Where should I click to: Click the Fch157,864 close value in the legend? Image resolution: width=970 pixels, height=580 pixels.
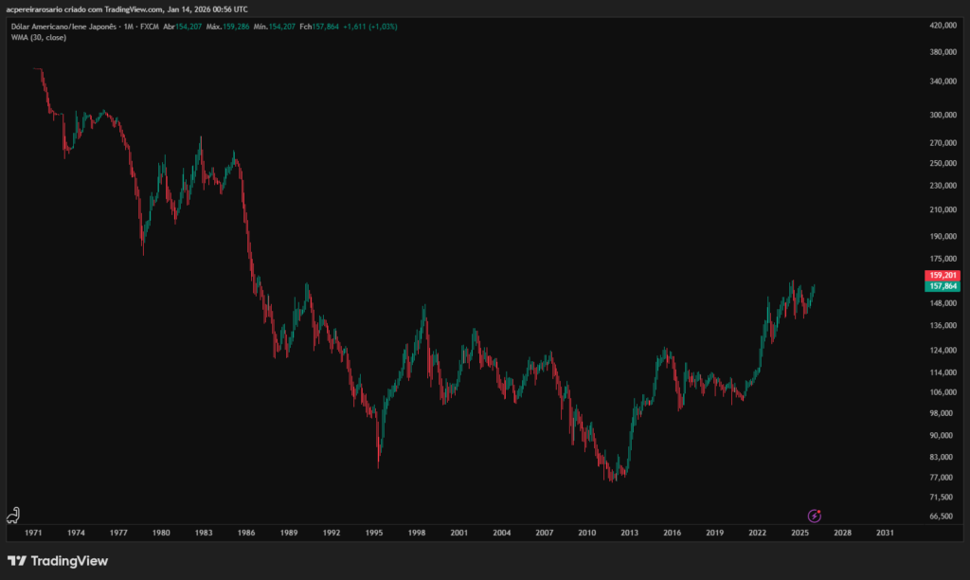320,27
